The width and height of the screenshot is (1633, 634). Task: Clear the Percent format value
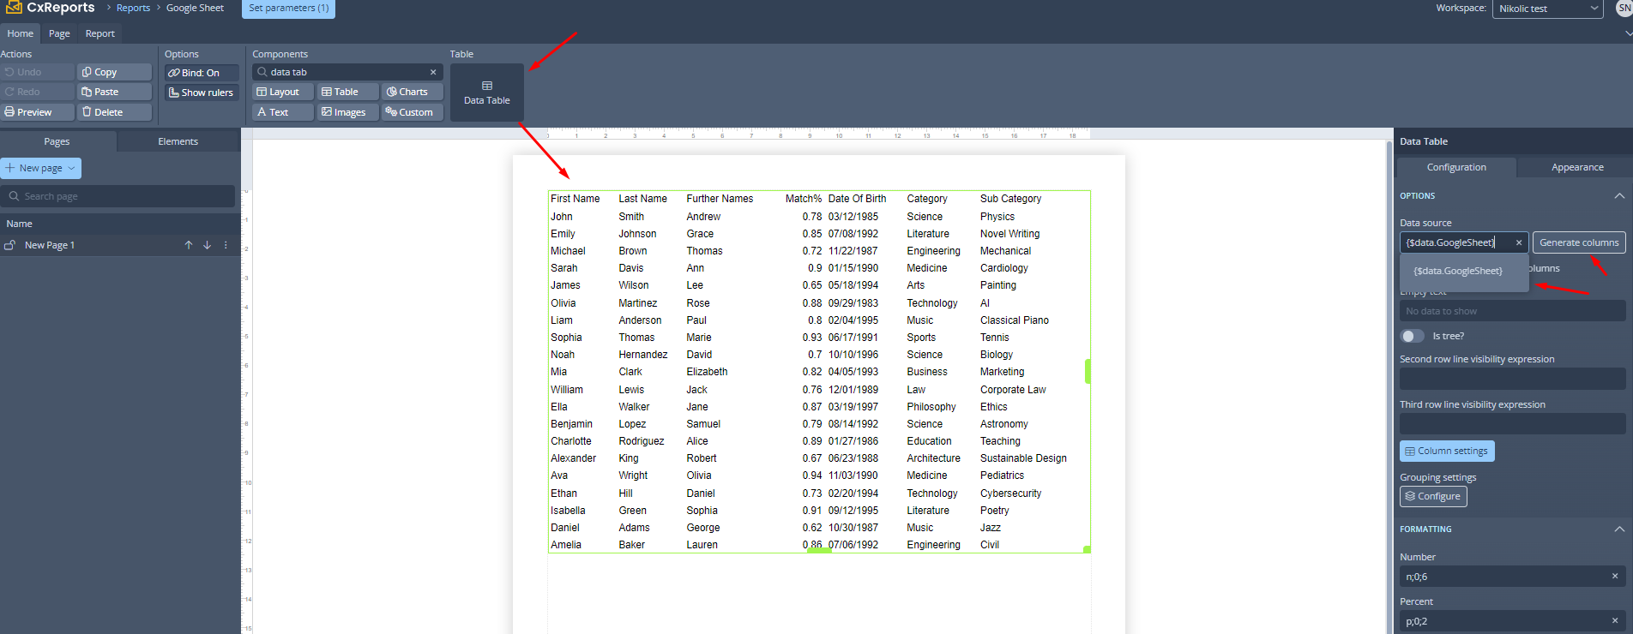[x=1615, y=620]
